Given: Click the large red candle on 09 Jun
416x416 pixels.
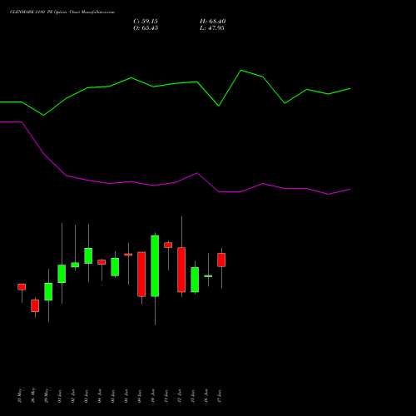Looking at the screenshot, I should [x=141, y=274].
